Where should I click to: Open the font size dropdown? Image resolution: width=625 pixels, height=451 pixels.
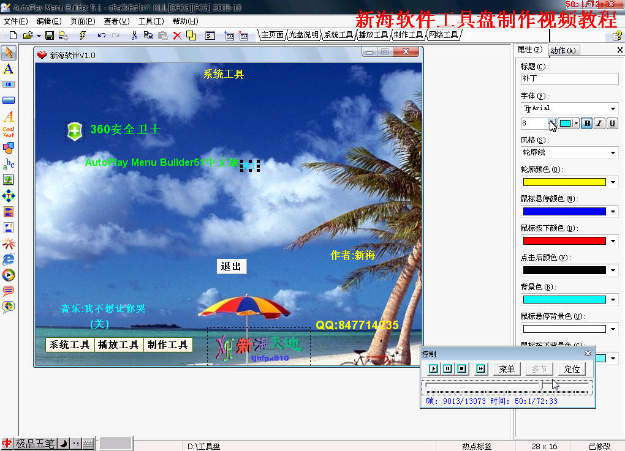tap(551, 123)
